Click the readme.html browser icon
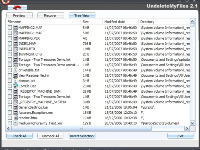Viewport: 200px width, 150px height. [15, 118]
